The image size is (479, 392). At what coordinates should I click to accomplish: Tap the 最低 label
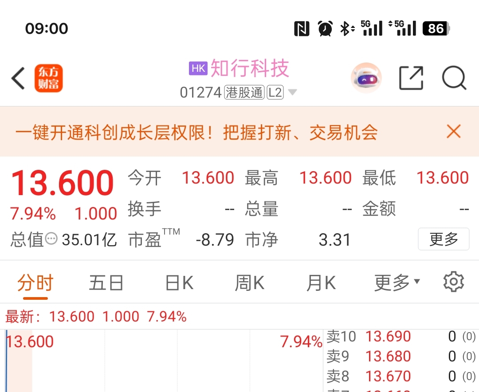coord(379,178)
